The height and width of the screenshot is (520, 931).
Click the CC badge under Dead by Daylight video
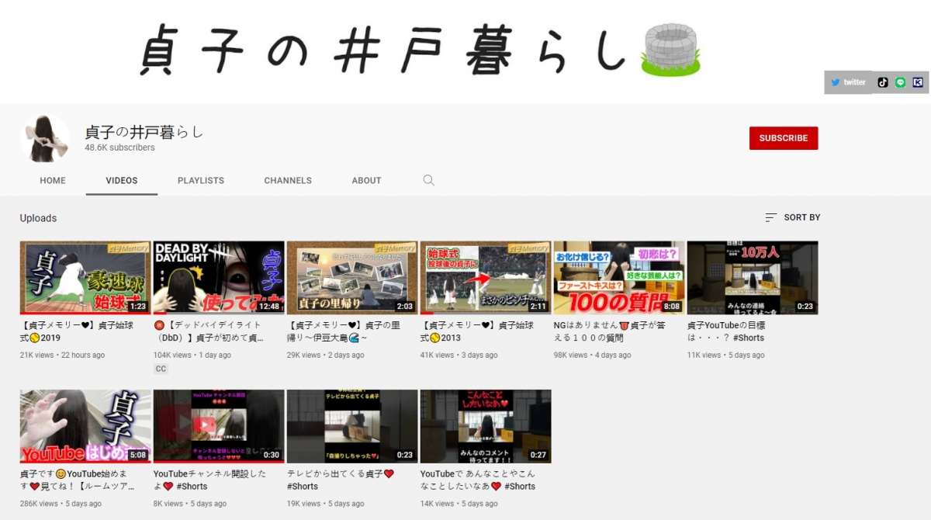point(161,369)
